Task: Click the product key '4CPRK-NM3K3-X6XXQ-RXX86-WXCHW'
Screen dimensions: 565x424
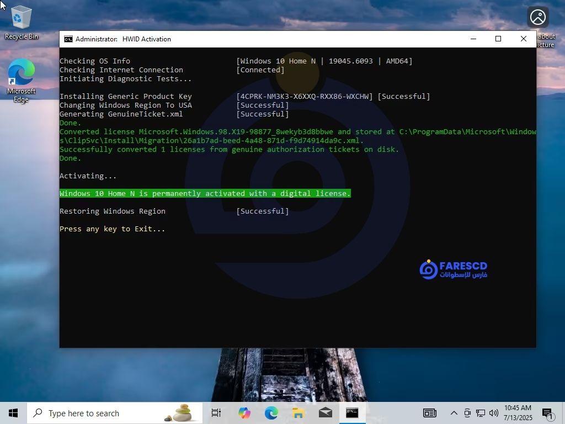Action: (x=305, y=96)
